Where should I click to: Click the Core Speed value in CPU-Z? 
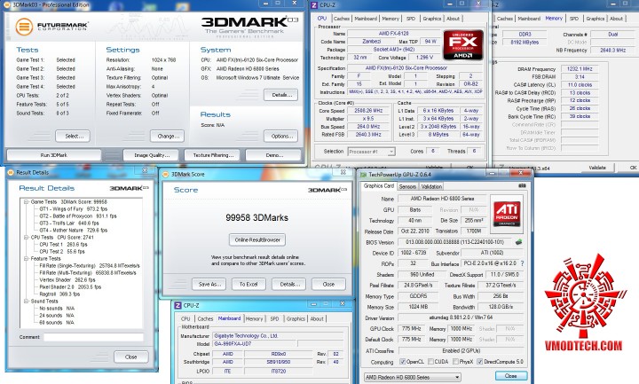(368, 111)
